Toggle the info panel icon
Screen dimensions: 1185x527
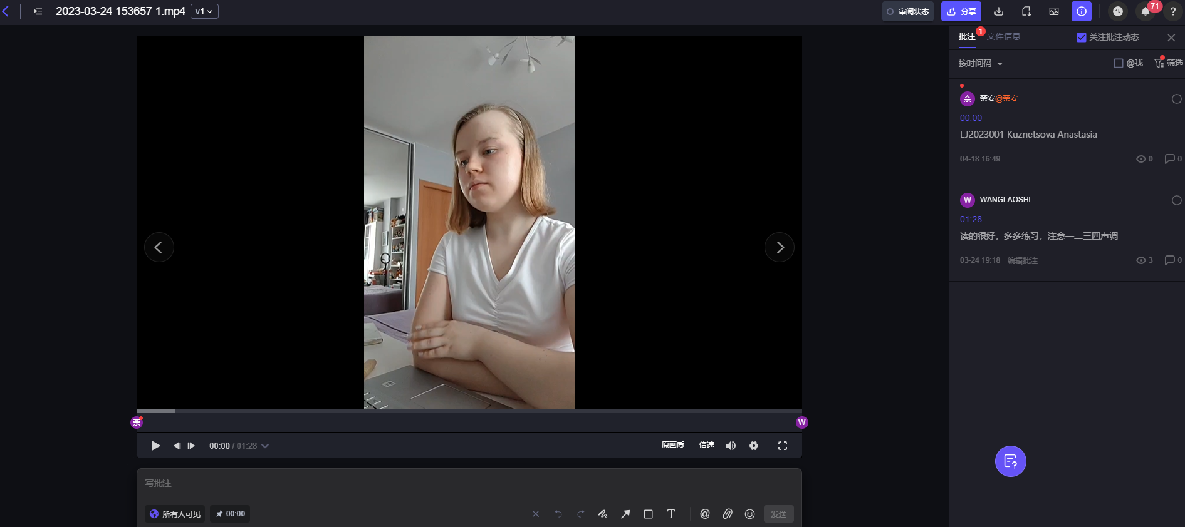click(1082, 11)
